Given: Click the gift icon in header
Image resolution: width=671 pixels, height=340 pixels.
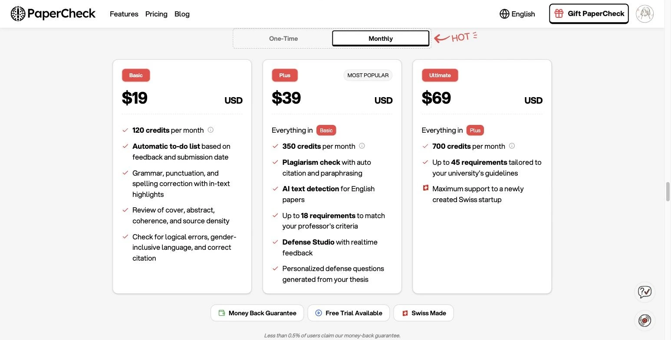Looking at the screenshot, I should point(559,13).
